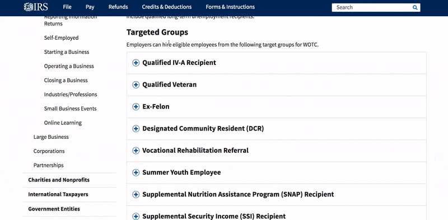
Task: Expand Supplemental Security Income (SSI) Recipient section
Action: pos(276,213)
